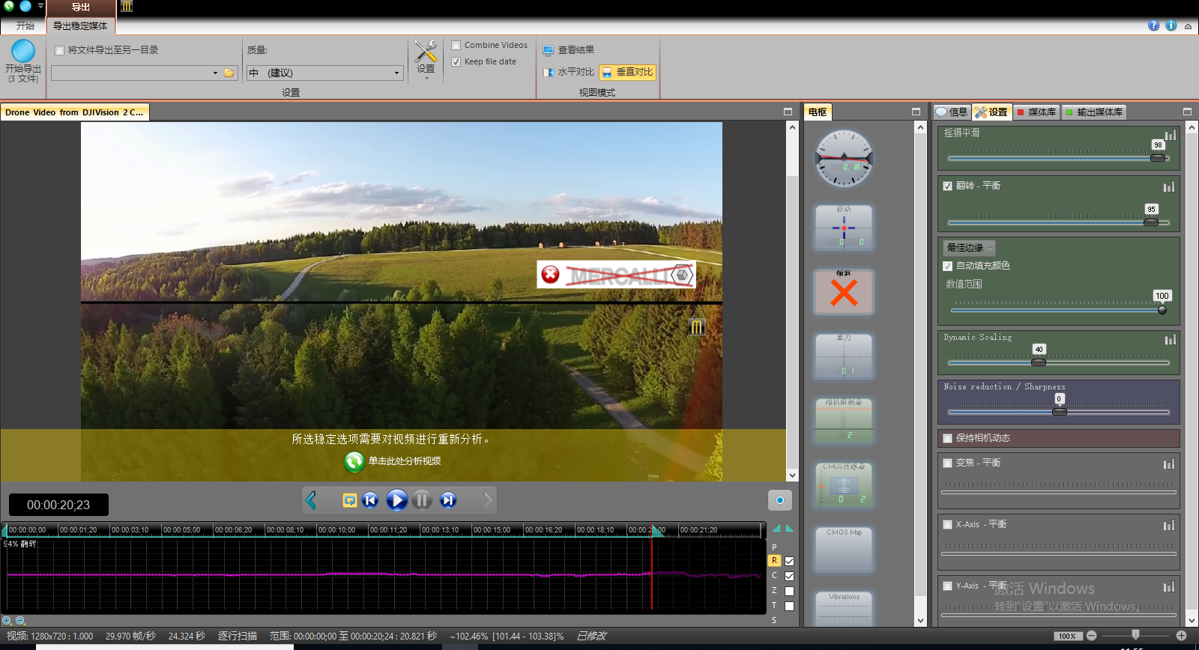
Task: Jump to the previous frame
Action: coord(370,500)
